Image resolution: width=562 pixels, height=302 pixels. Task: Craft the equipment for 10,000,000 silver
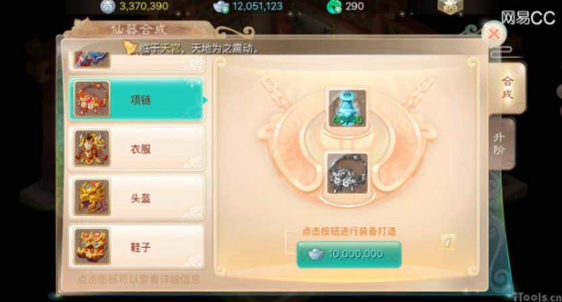click(349, 254)
